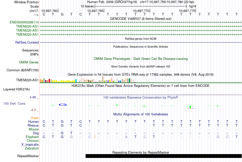The image size is (242, 162).
Task: Select the Mouse species label
Action: point(34,129)
